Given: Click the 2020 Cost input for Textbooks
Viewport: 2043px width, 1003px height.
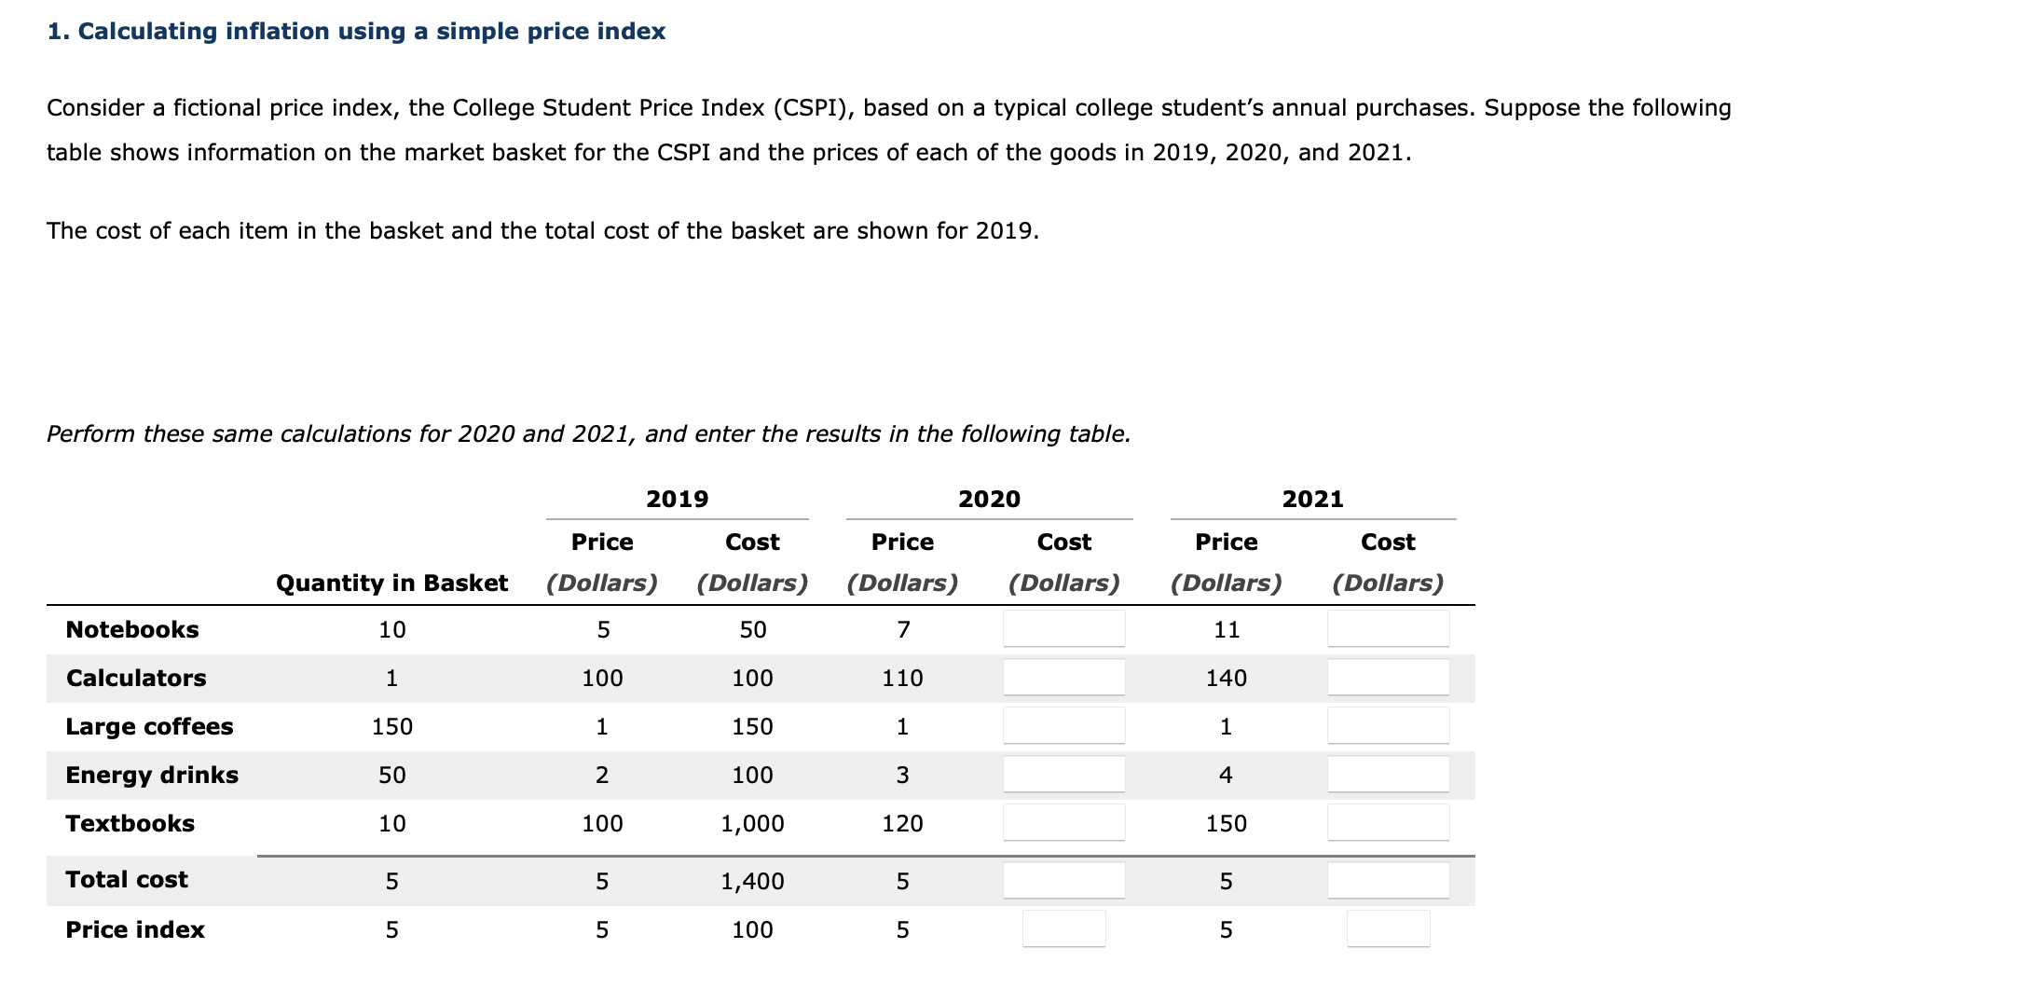Looking at the screenshot, I should point(1063,822).
